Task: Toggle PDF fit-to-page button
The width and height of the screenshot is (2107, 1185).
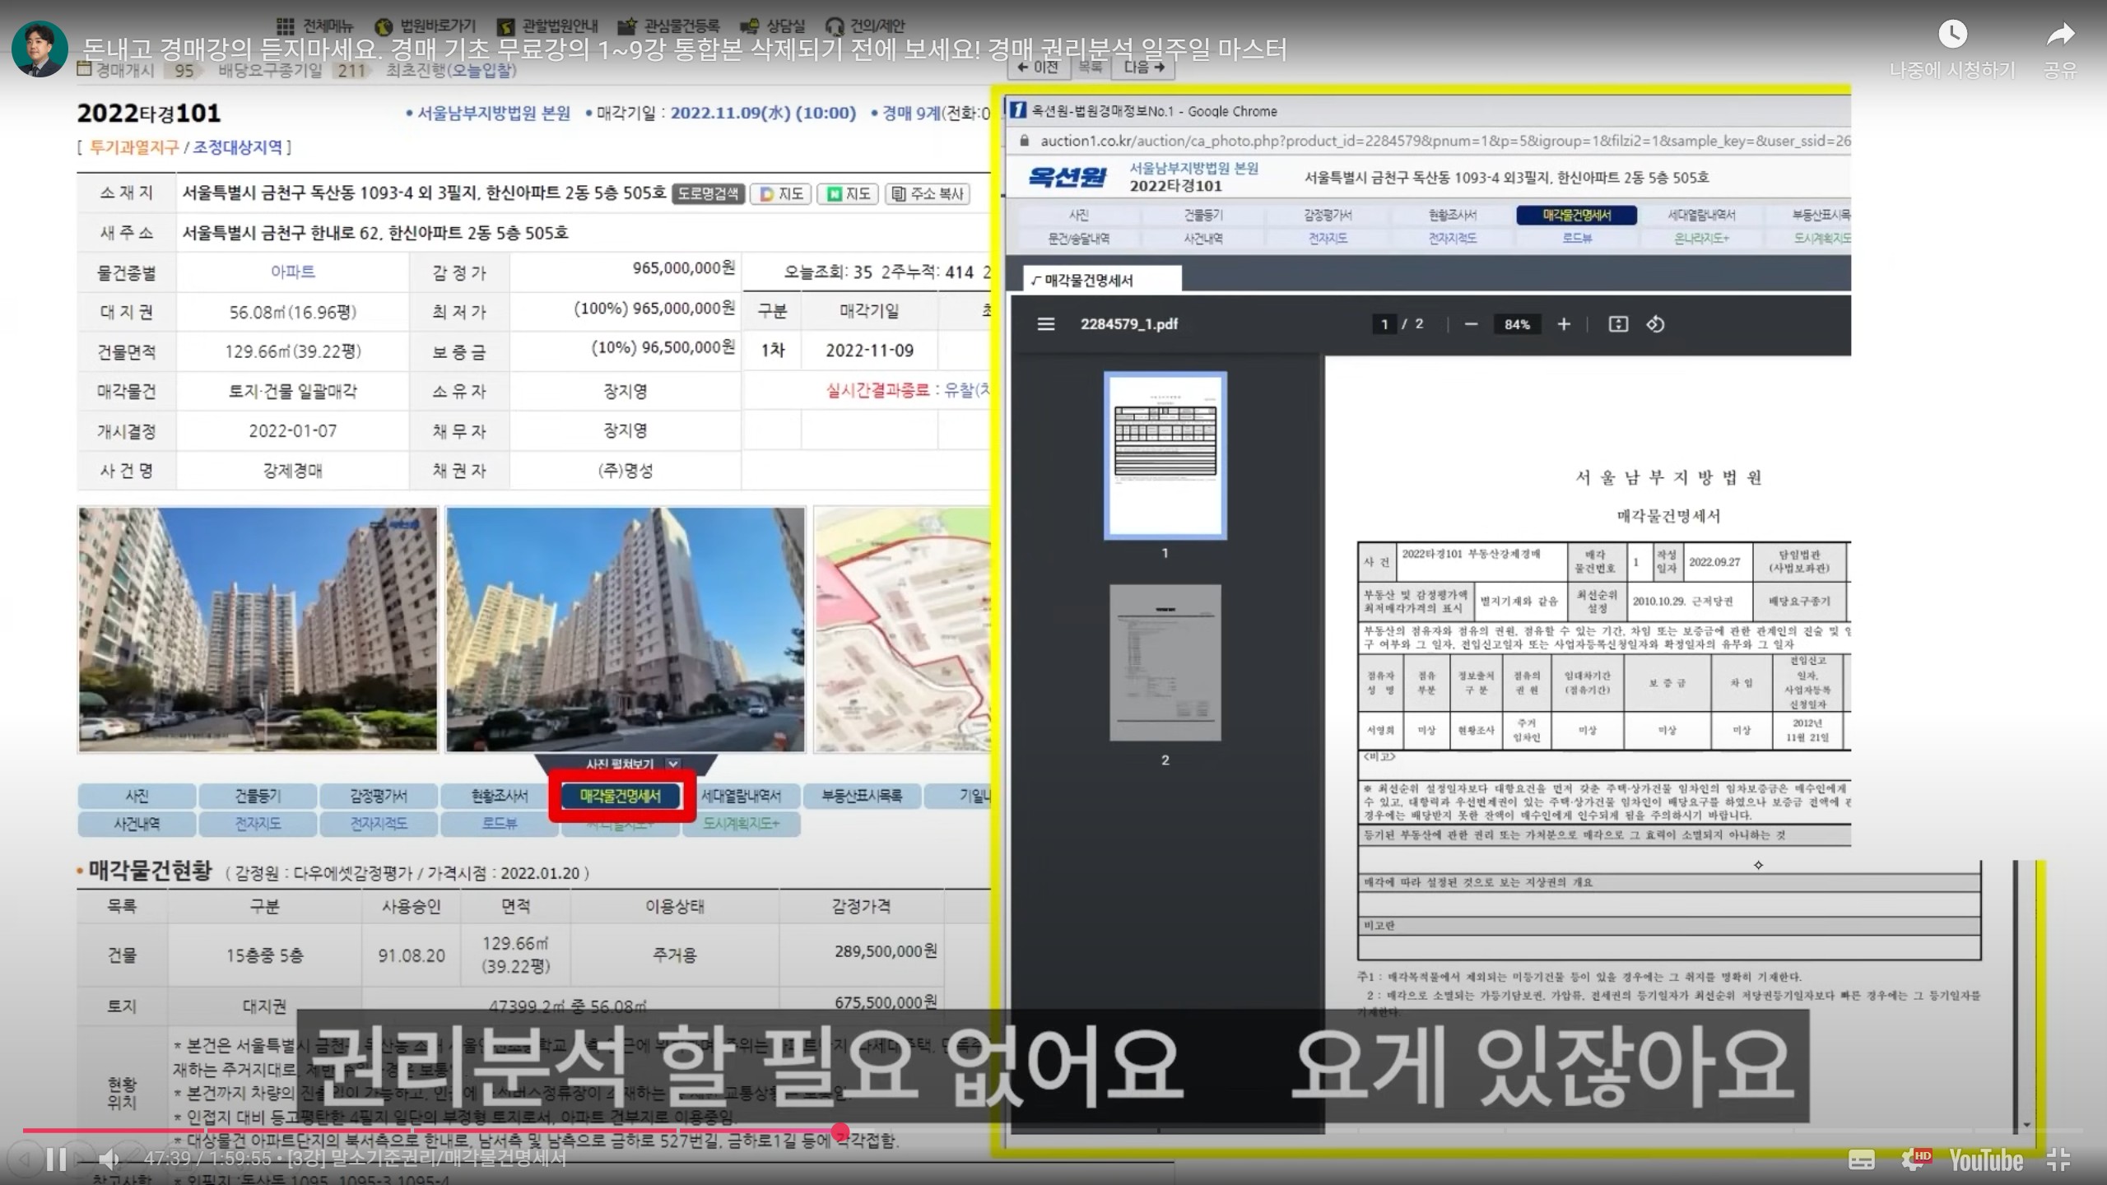Action: click(x=1617, y=324)
